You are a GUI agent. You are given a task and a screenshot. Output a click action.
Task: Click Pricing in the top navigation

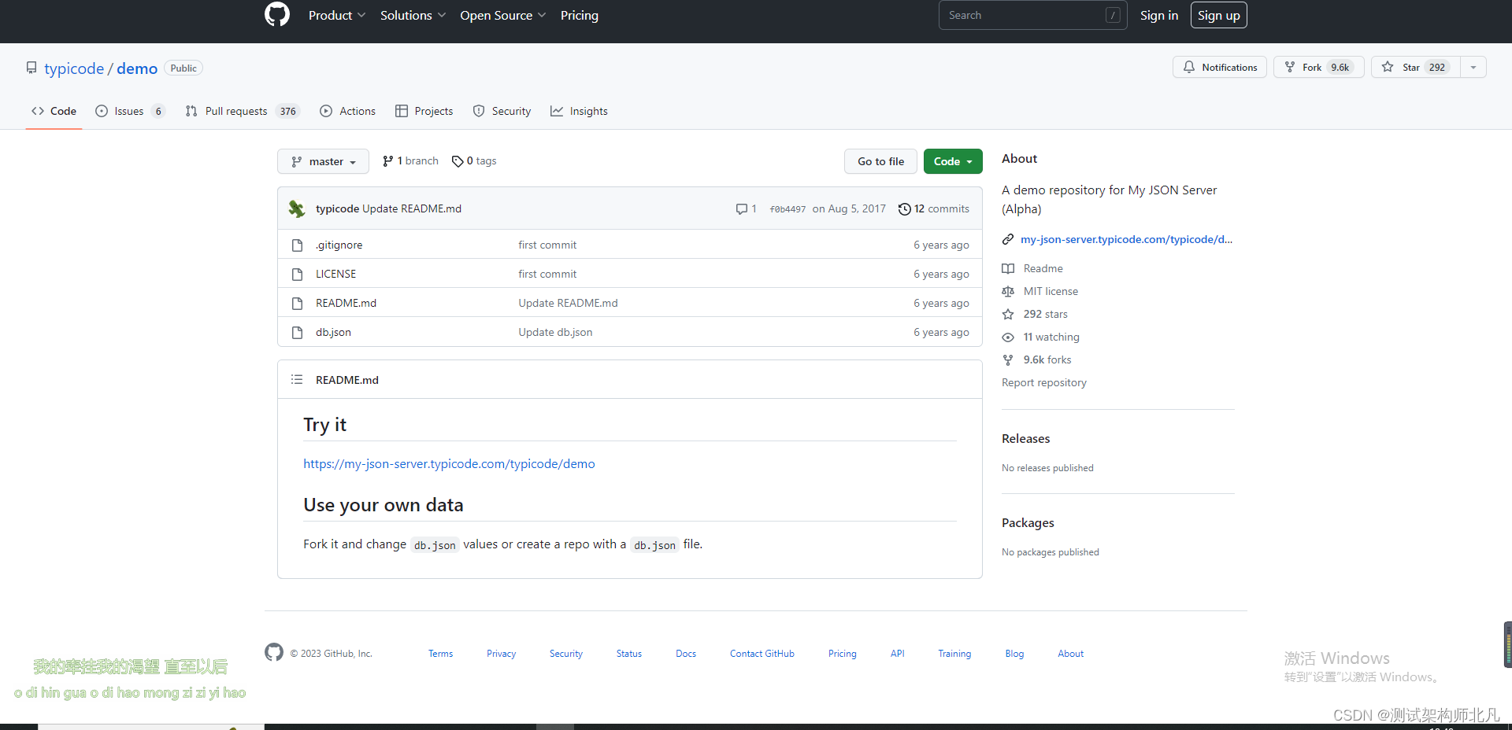coord(579,15)
